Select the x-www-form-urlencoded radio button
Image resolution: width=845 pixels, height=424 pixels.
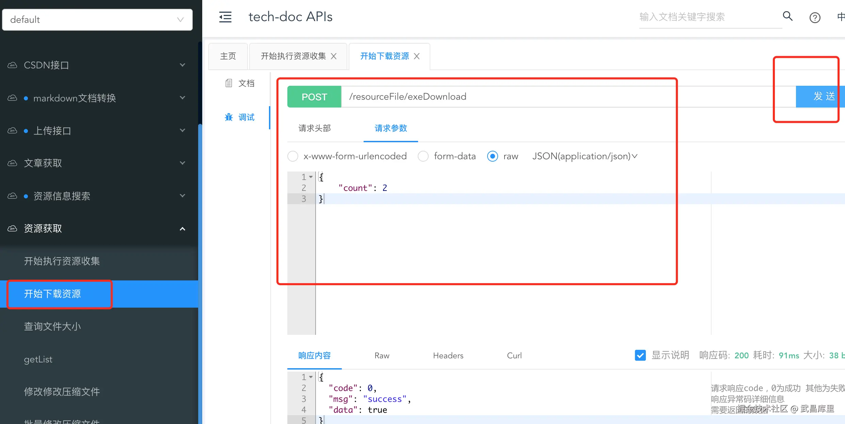pyautogui.click(x=293, y=156)
